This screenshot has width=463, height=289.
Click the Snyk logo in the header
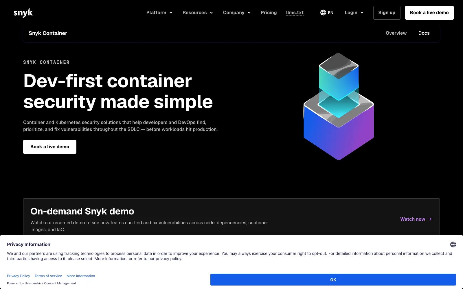(x=23, y=13)
